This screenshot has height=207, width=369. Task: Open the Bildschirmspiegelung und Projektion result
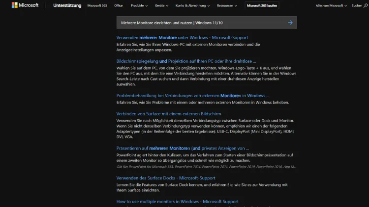(x=186, y=61)
